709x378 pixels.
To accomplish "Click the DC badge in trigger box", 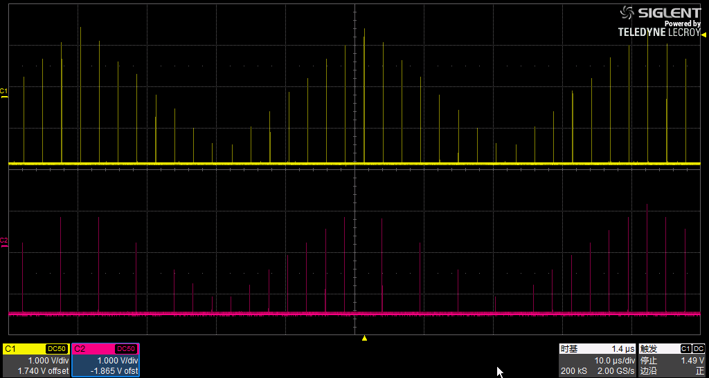I will click(699, 349).
